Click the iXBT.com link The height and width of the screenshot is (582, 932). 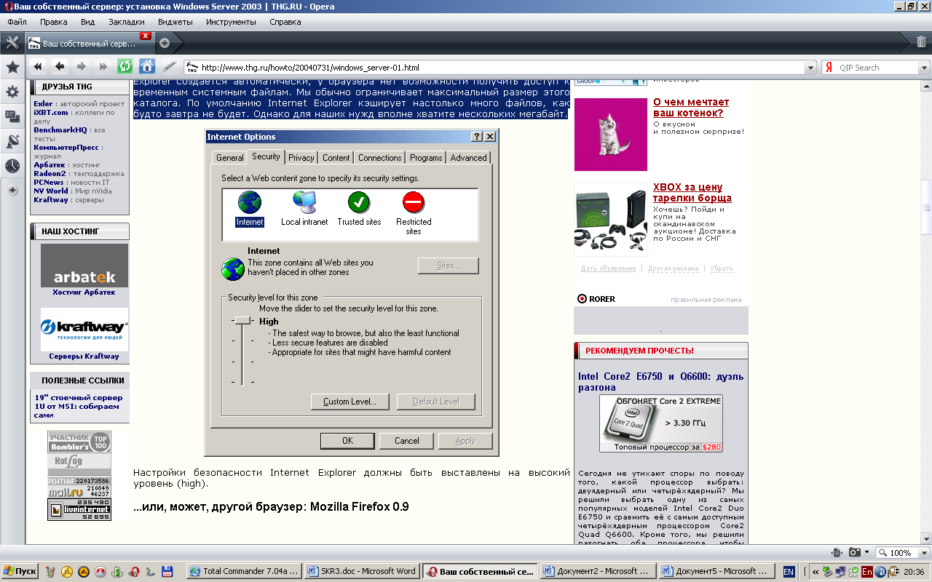(x=51, y=113)
